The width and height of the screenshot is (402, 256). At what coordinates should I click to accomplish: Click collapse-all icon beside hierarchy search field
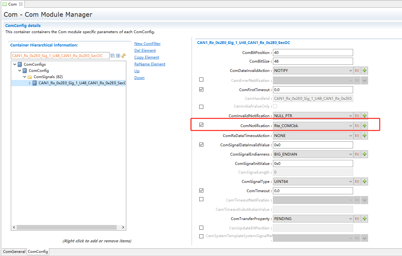tap(113, 56)
